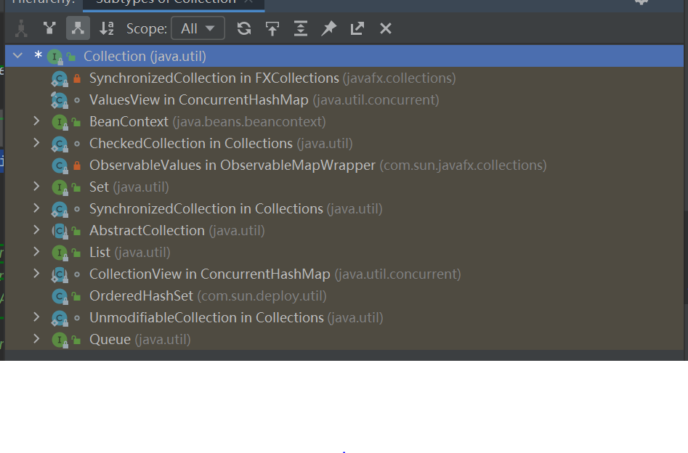Click the Autoscroll to Source icon
688x453 pixels.
coord(272,28)
